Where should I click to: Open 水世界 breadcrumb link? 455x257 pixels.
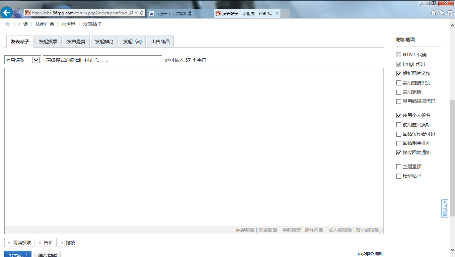point(68,24)
